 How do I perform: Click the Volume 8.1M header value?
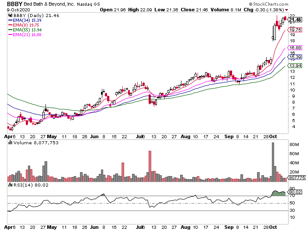point(226,10)
